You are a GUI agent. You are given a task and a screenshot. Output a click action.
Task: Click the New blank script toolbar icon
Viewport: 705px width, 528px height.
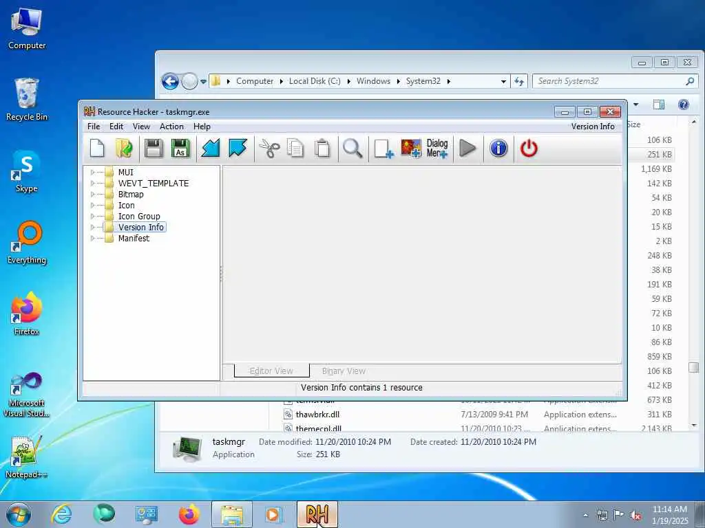point(96,148)
